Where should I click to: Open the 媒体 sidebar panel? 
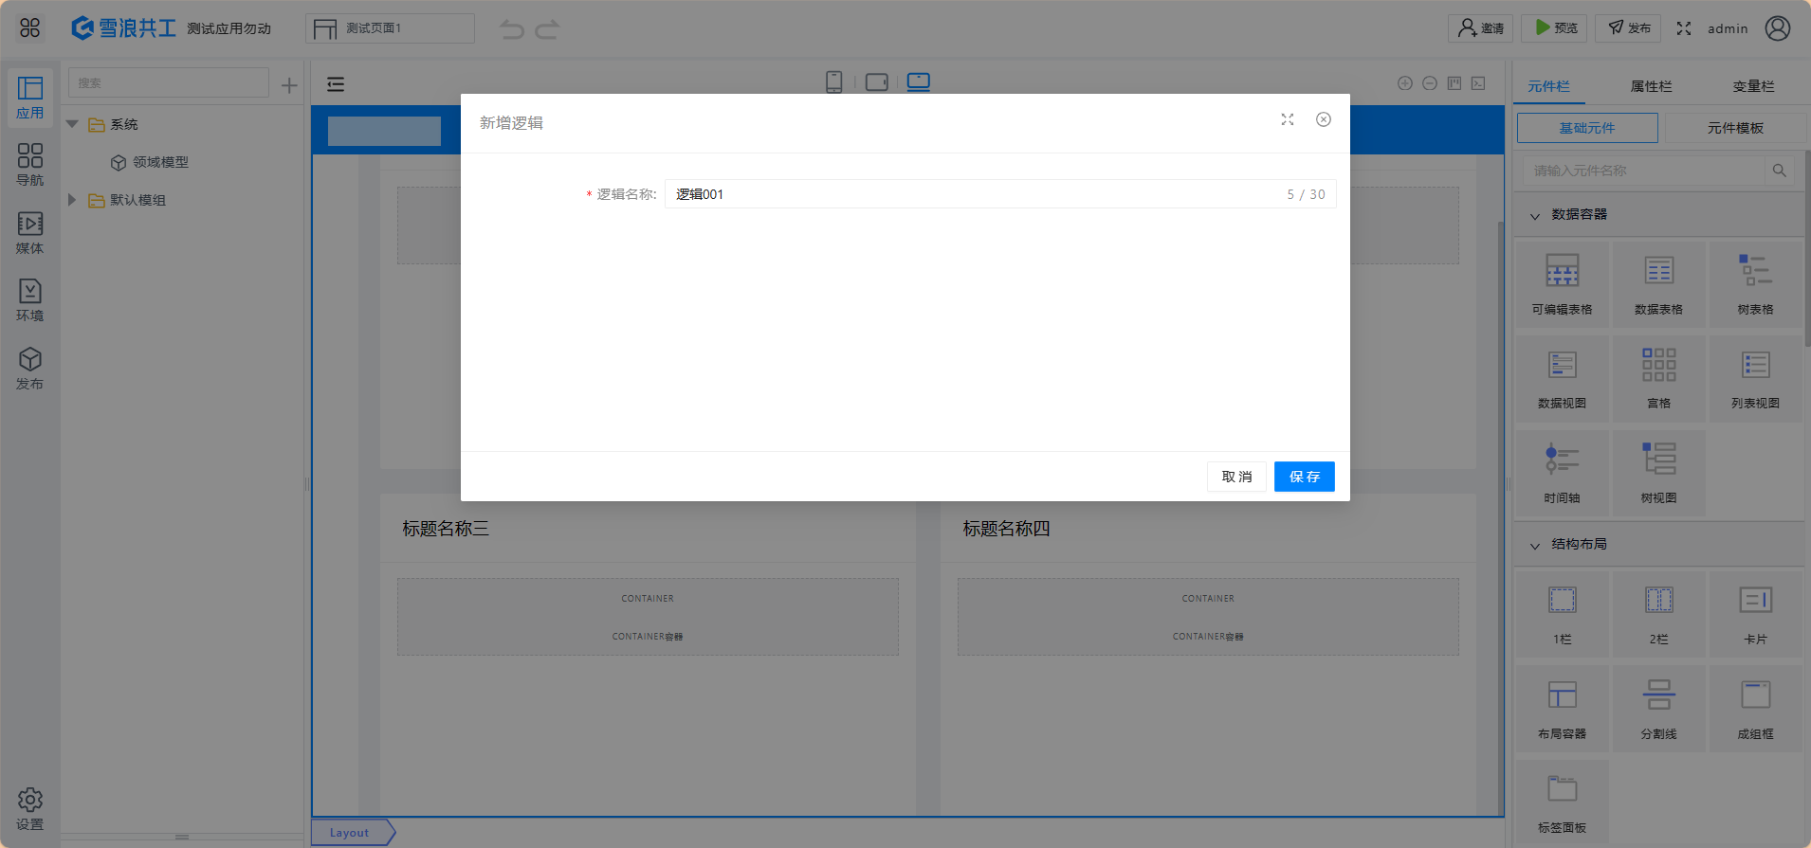pos(30,232)
